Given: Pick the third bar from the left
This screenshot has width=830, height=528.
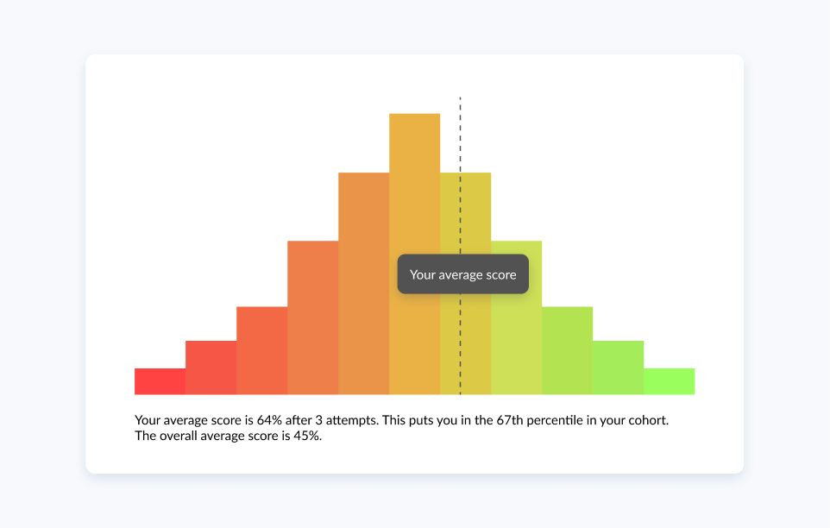Looking at the screenshot, I should [261, 350].
